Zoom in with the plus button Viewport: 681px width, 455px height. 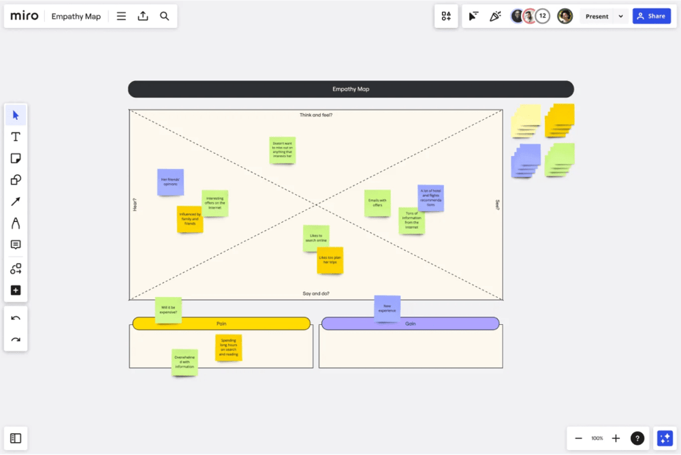pos(616,439)
